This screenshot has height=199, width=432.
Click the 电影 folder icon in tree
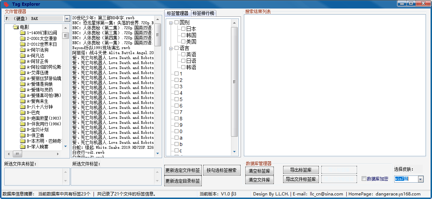(x=15, y=27)
